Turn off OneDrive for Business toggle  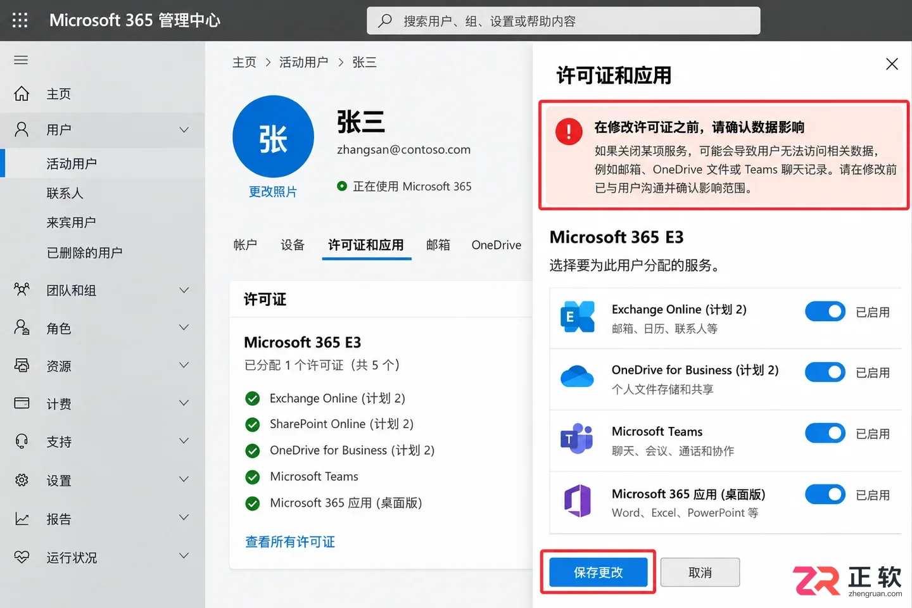825,372
